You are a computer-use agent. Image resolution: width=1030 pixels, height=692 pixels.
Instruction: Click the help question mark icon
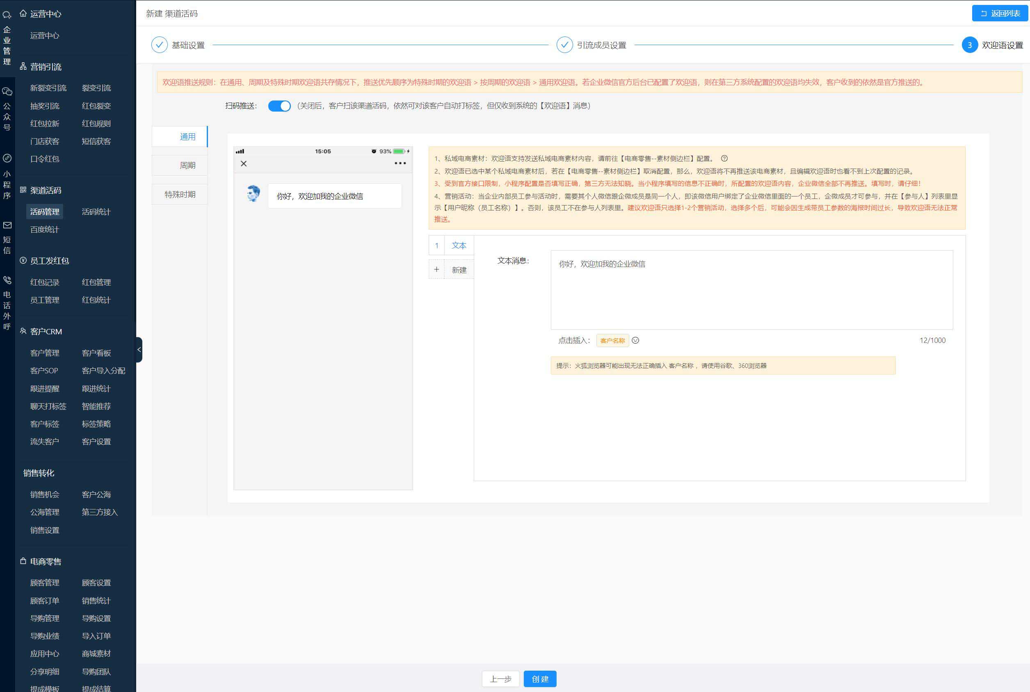pos(724,158)
